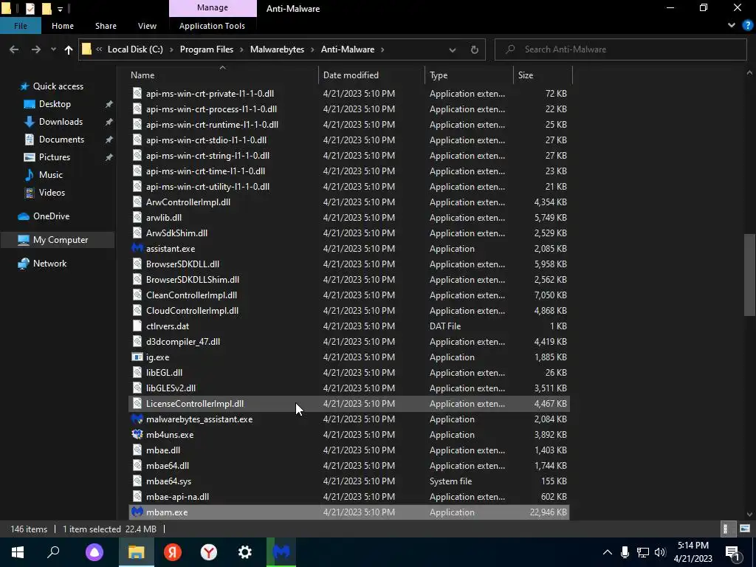Click the network tray icon
756x567 pixels.
[x=643, y=552]
